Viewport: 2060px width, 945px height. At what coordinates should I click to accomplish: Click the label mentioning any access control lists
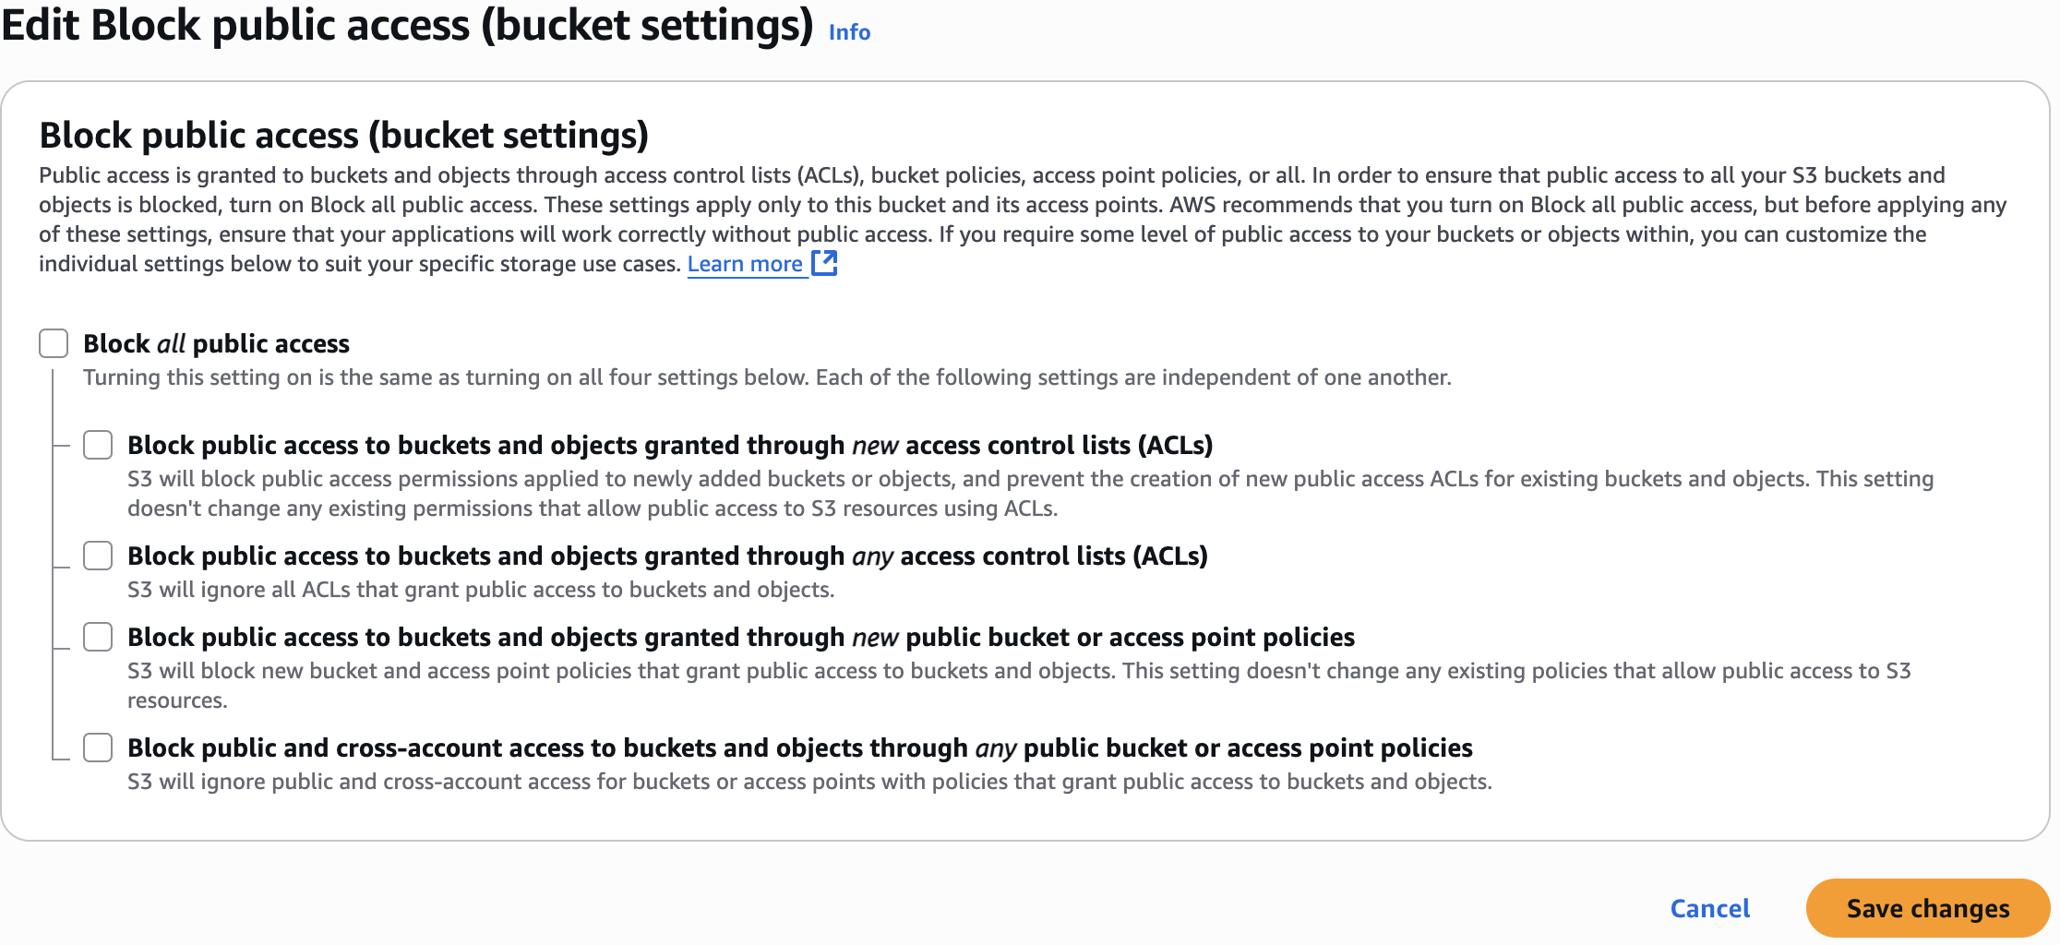667,556
